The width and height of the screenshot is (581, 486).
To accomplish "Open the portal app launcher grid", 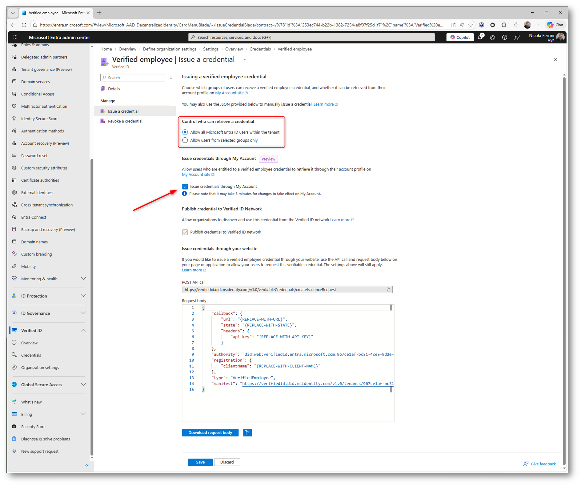I will pyautogui.click(x=15, y=37).
